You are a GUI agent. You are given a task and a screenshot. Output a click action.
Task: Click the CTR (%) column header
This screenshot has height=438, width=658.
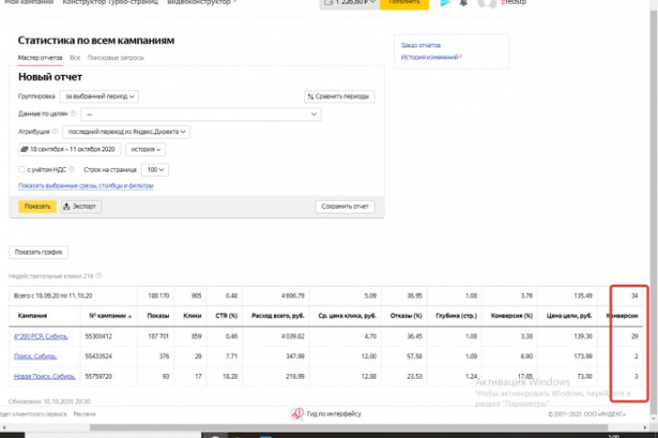click(227, 316)
